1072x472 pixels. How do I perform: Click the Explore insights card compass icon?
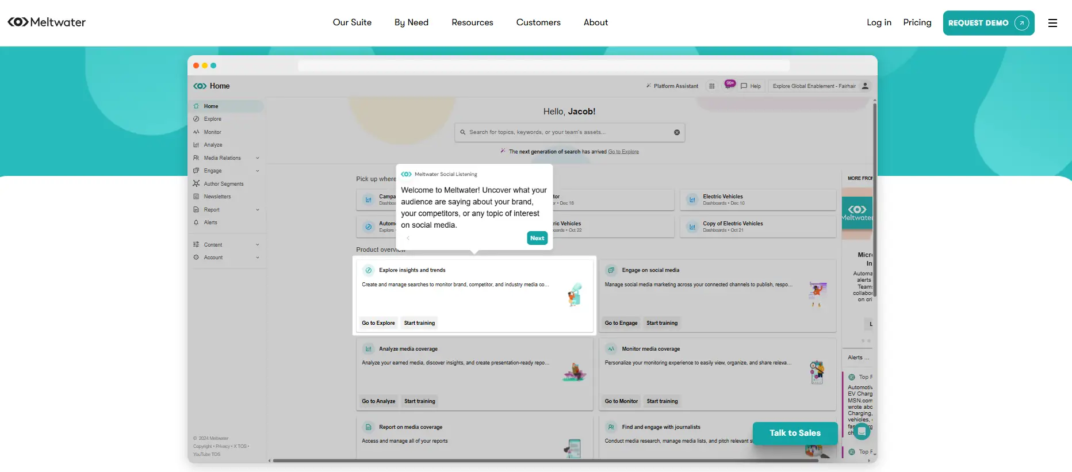(x=369, y=270)
